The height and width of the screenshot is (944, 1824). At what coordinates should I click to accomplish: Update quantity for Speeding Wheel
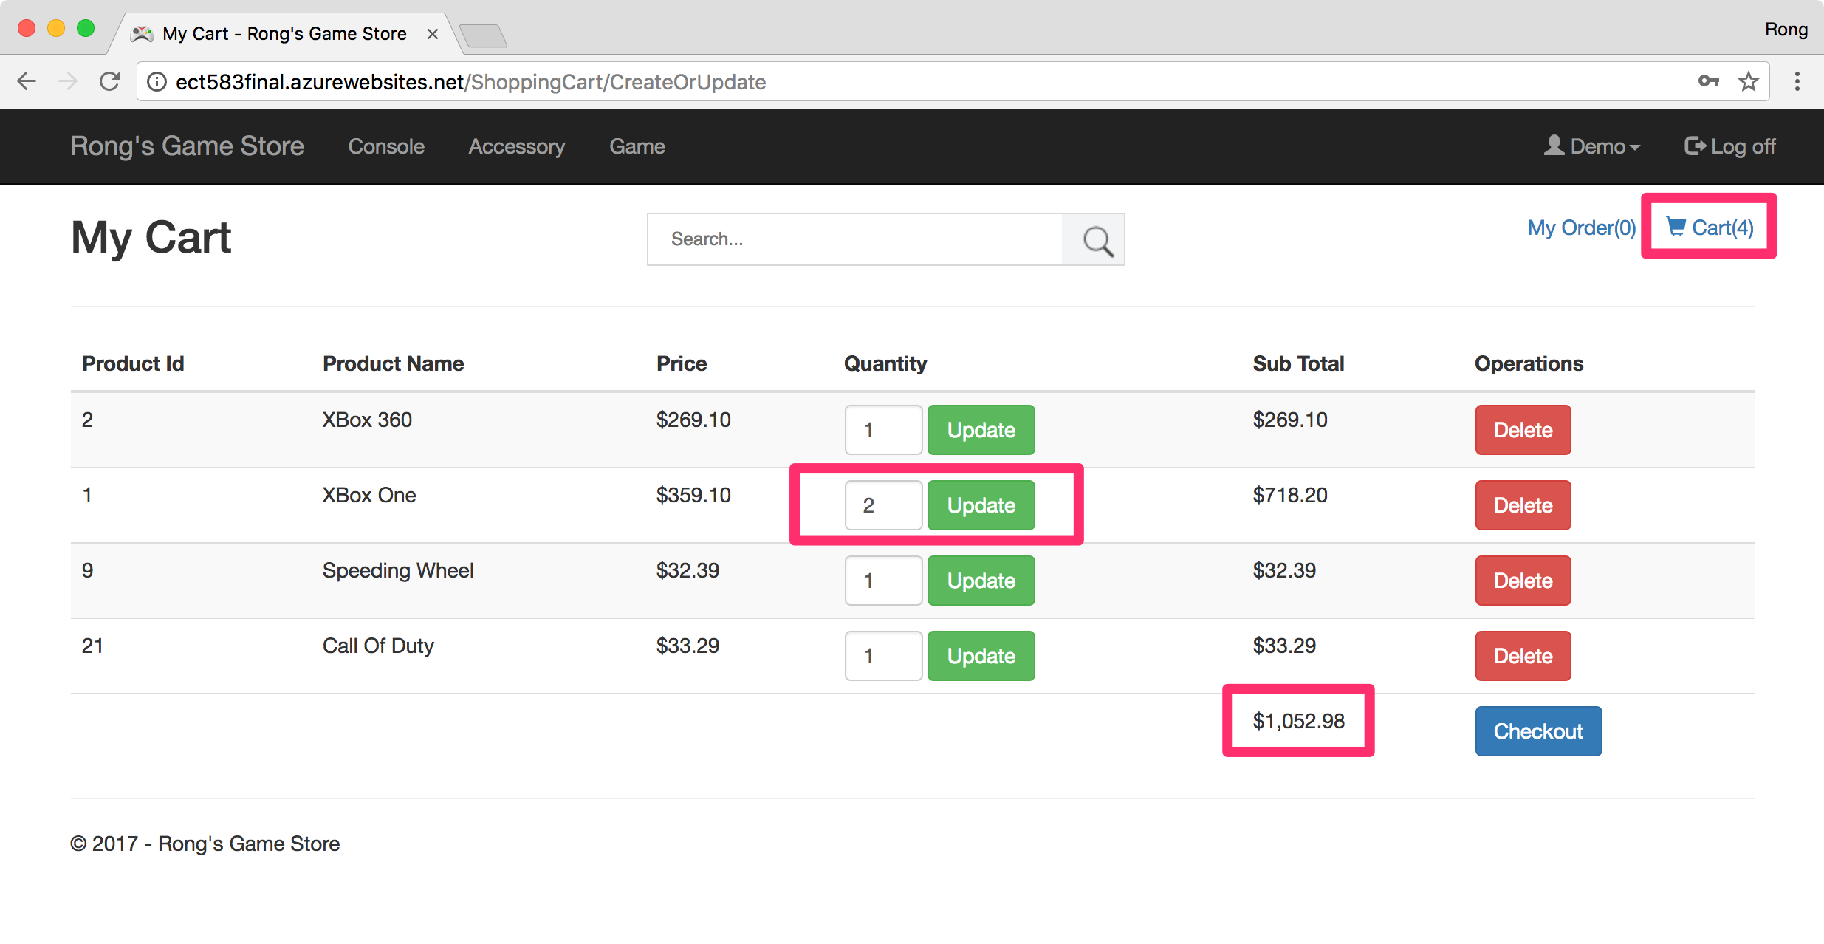(x=981, y=581)
